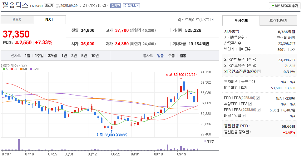Image resolution: width=302 pixels, height=157 pixels.
Task: Click the 5.86배 PBR value
Action: pyautogui.click(x=275, y=110)
